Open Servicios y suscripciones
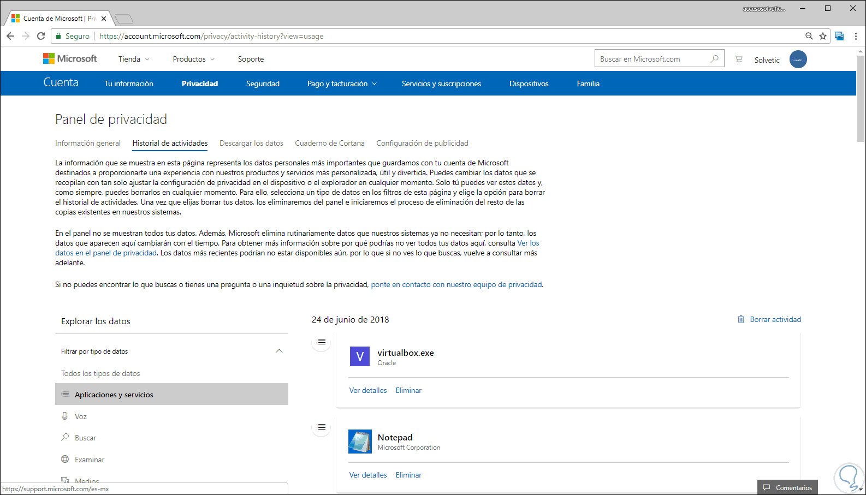Screen dimensions: 866x495 pos(441,84)
